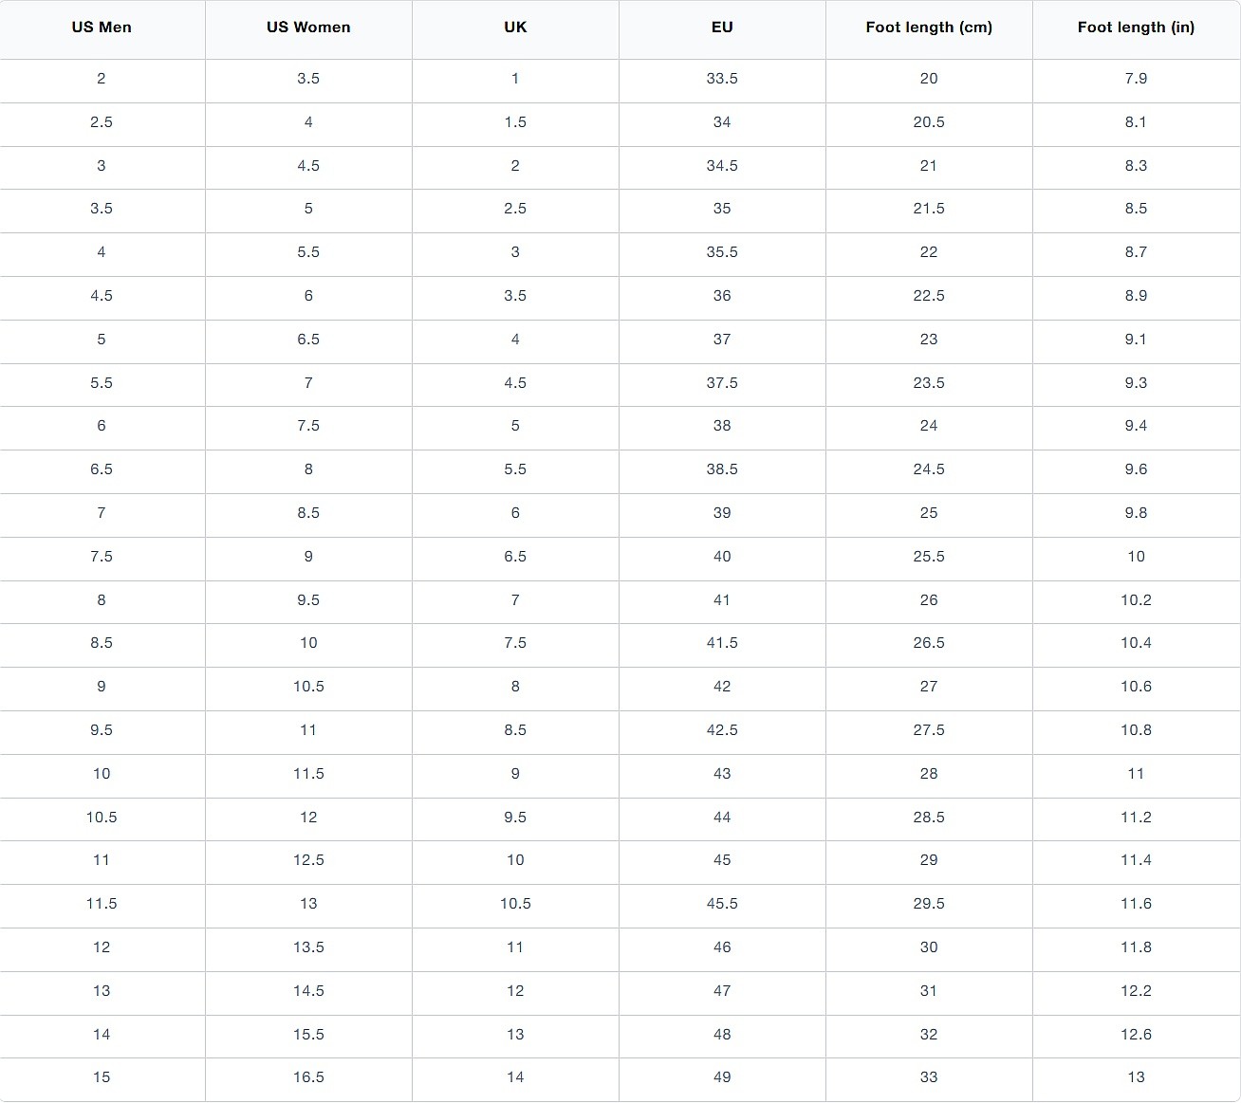Screen dimensions: 1241x1103
Task: Click the US Women column header
Action: point(308,28)
